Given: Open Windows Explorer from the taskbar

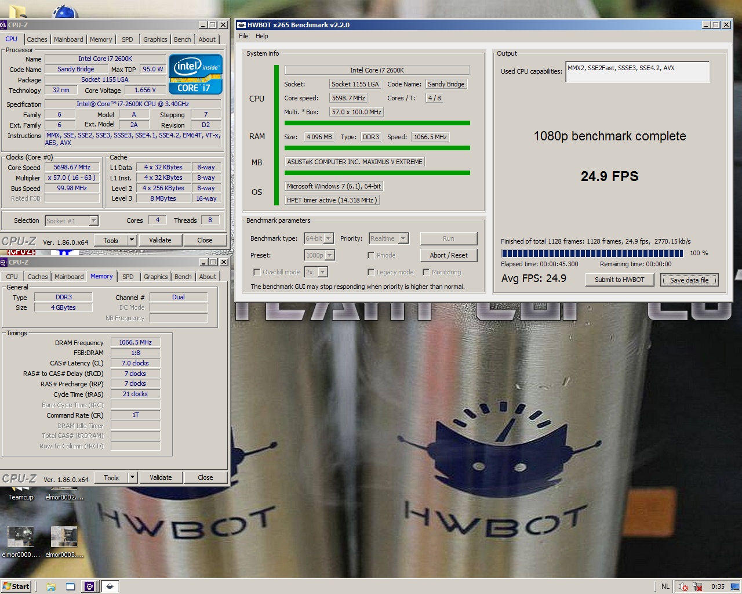Looking at the screenshot, I should (x=51, y=586).
